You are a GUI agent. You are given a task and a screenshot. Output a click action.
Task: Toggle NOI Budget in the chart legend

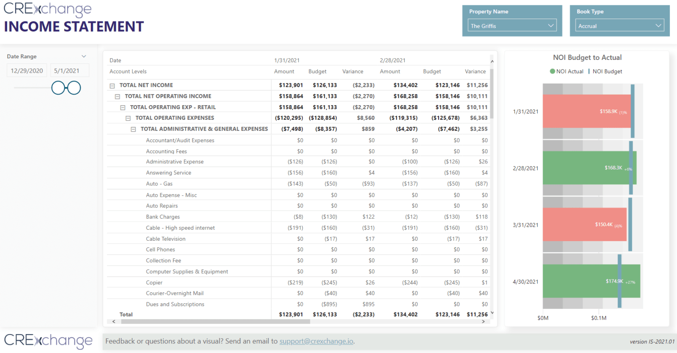[606, 71]
